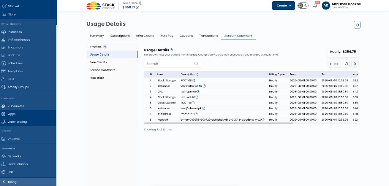Open Auto-scaling icon in sidebar

pos(3,122)
